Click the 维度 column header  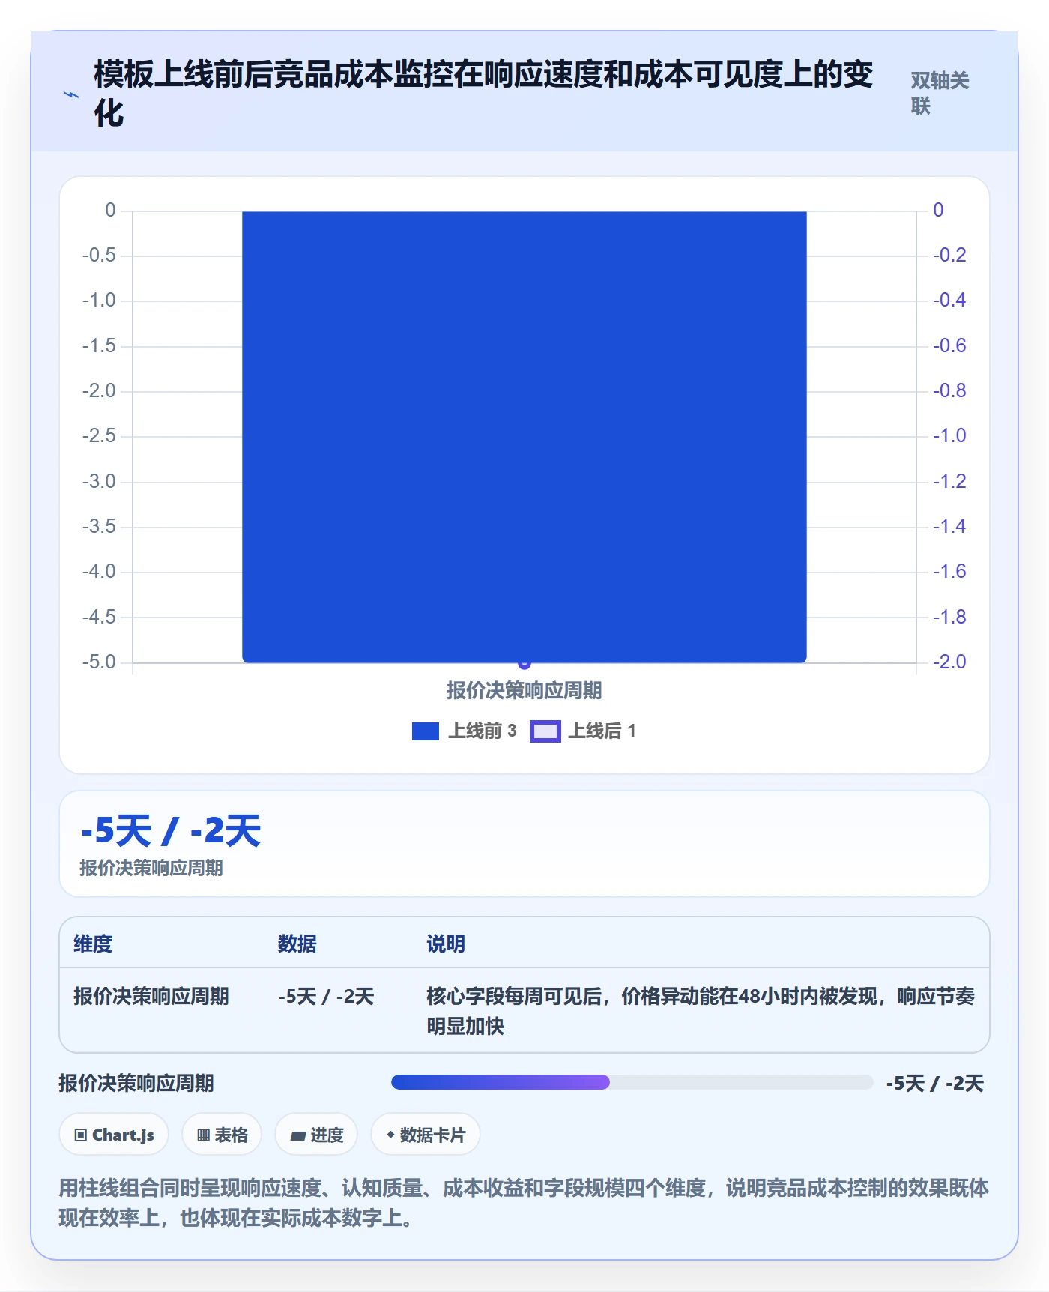[x=93, y=944]
